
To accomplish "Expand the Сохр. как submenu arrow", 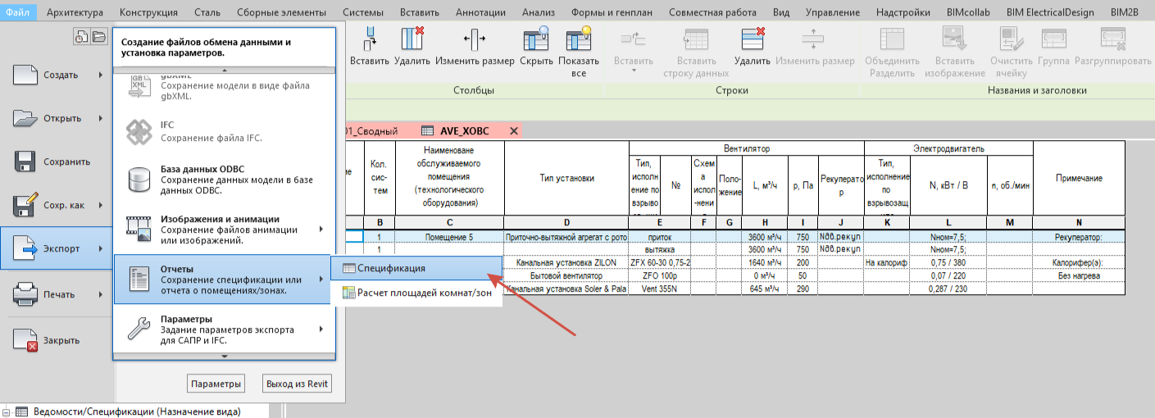I will pos(102,205).
